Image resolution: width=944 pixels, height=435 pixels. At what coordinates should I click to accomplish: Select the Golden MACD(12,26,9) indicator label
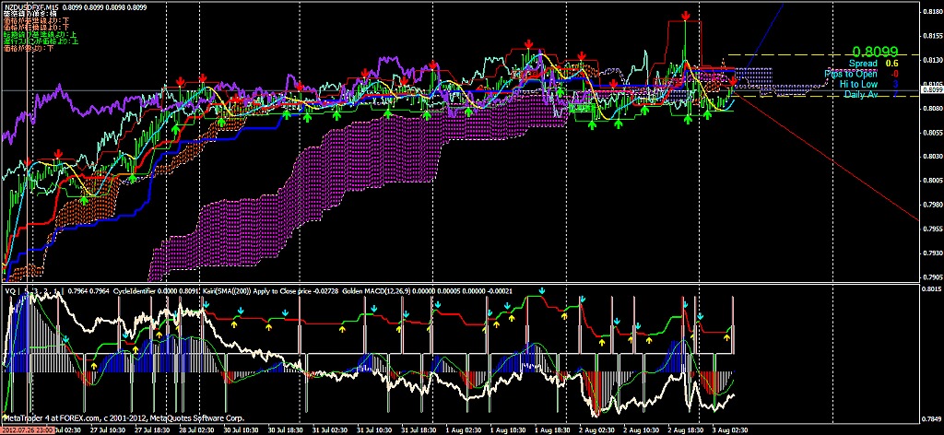[387, 290]
